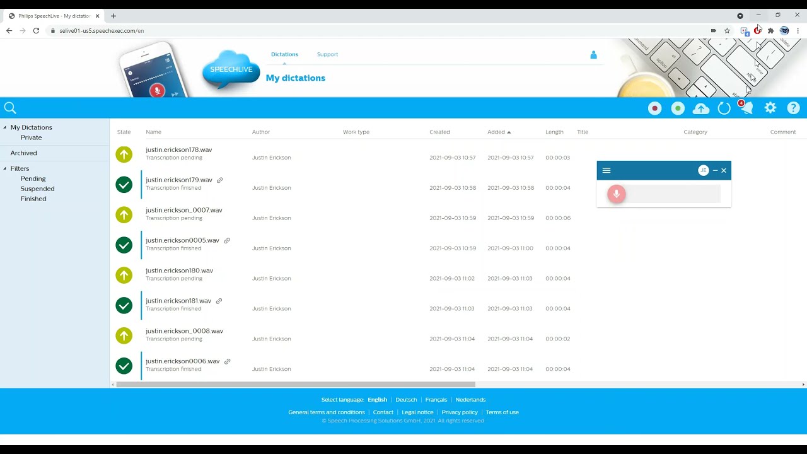Open attachment link icon beside justin.erickson181.wav

219,301
